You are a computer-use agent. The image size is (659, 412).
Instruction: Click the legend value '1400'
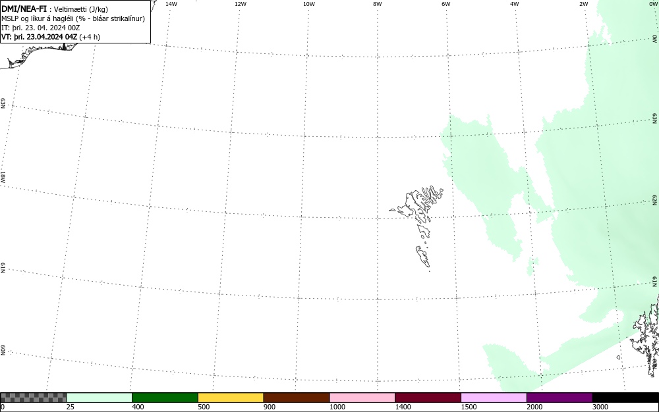click(x=403, y=407)
